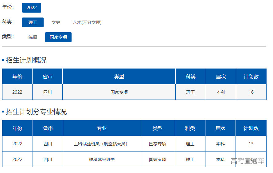
Task: Click 类型 header in the overview table
Action: (x=119, y=77)
